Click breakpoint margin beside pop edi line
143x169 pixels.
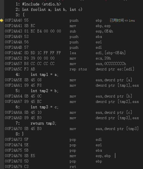(x=2, y=139)
